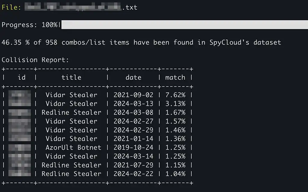Click the "match" column header
The width and height of the screenshot is (308, 192).
(175, 78)
